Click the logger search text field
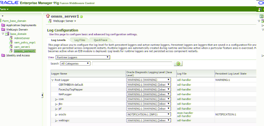Image resolution: width=264 pixels, height=126 pixels. point(132,63)
